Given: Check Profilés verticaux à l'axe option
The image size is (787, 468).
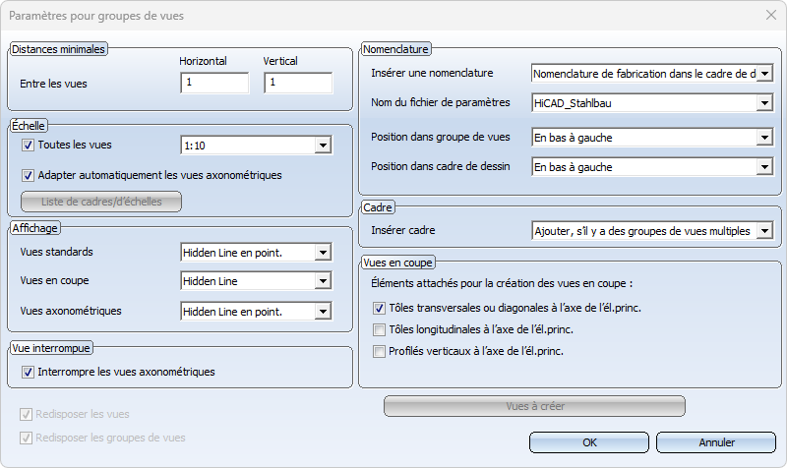Looking at the screenshot, I should point(380,351).
